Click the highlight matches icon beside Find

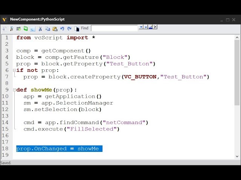pyautogui.click(x=150, y=27)
